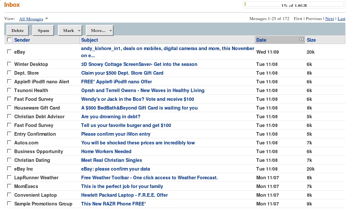Check the Tsunoni Health row checkbox
Screen dimensions: 346x209
tap(9, 89)
